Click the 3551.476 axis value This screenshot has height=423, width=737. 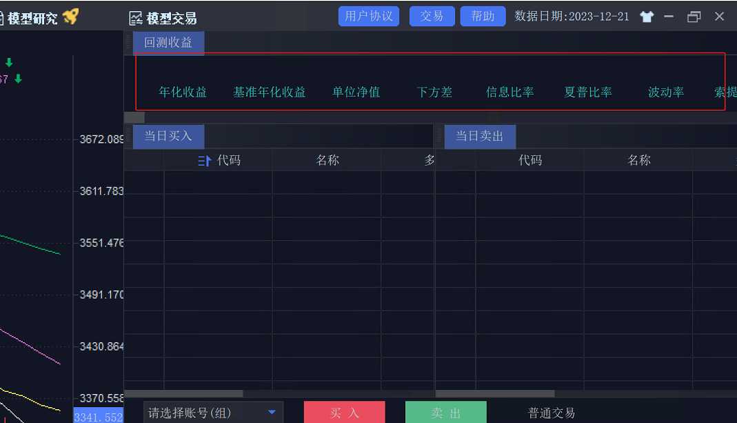point(101,243)
